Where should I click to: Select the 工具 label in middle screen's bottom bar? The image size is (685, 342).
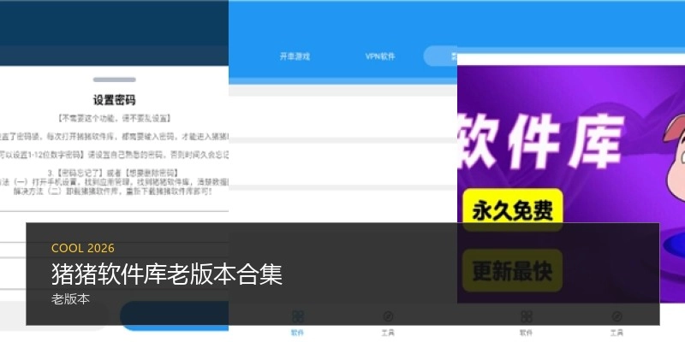[x=388, y=333]
